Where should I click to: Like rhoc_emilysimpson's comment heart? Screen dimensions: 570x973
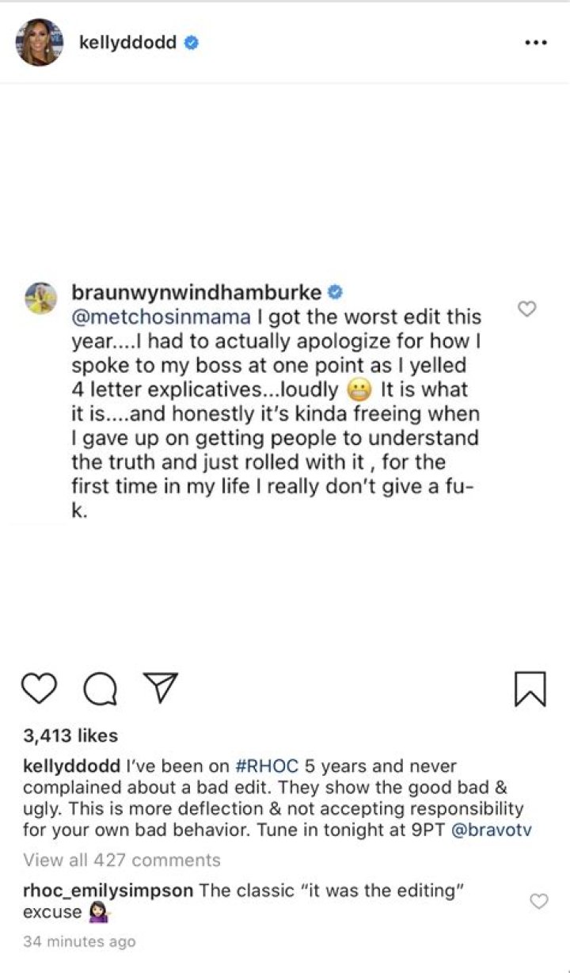coord(538,901)
